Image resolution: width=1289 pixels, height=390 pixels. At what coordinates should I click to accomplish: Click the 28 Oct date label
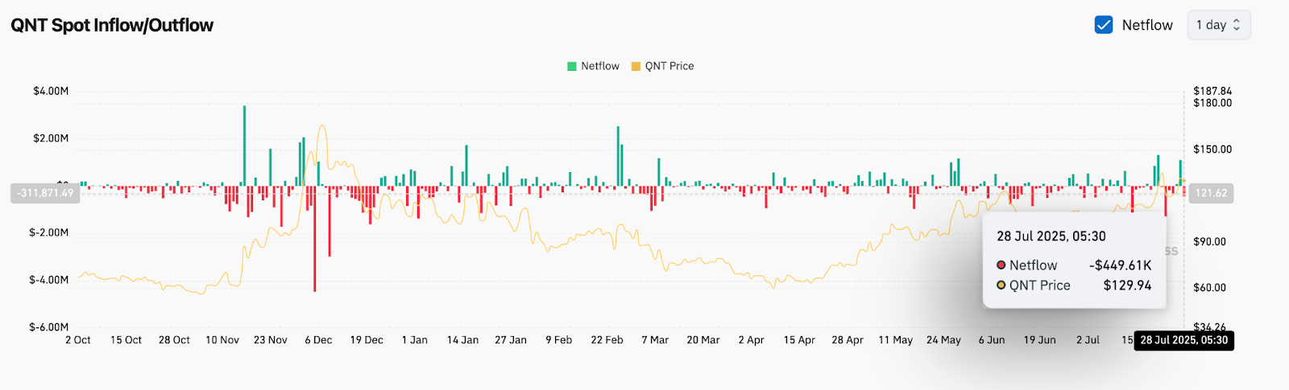coord(174,340)
